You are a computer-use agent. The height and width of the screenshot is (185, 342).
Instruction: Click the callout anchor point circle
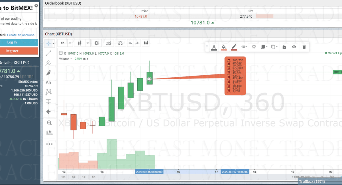149,79
